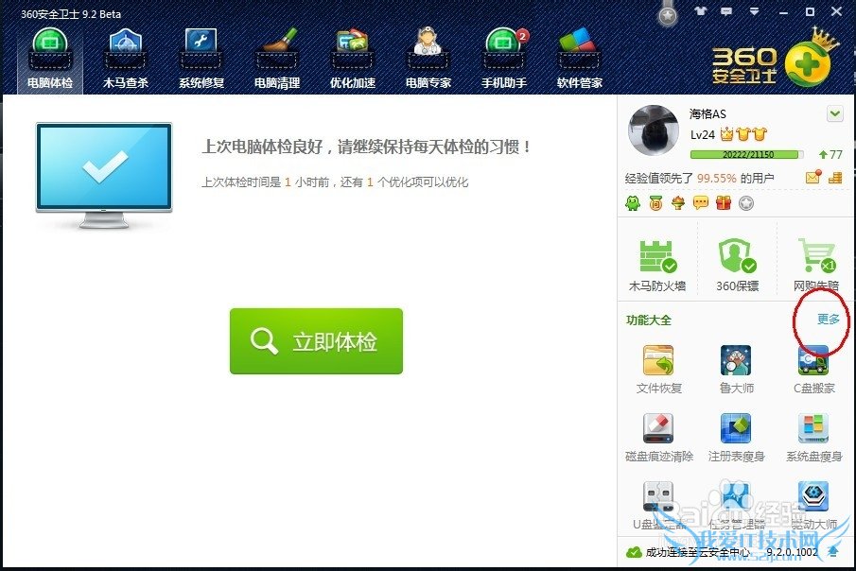Click the green 立即体检 button
856x571 pixels.
pyautogui.click(x=316, y=341)
